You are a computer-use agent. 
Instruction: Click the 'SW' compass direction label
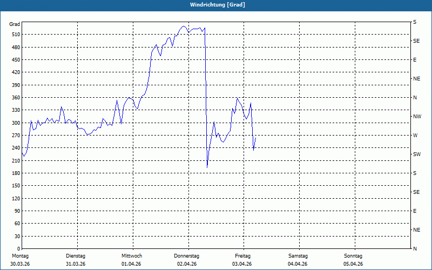tap(417, 154)
